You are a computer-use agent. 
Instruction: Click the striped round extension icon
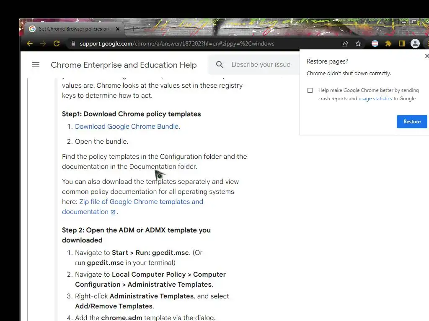(x=375, y=43)
